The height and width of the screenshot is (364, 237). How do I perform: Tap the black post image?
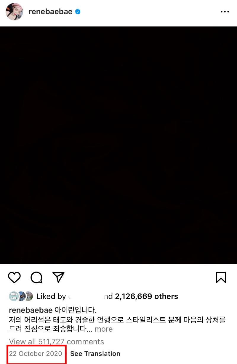click(118, 145)
